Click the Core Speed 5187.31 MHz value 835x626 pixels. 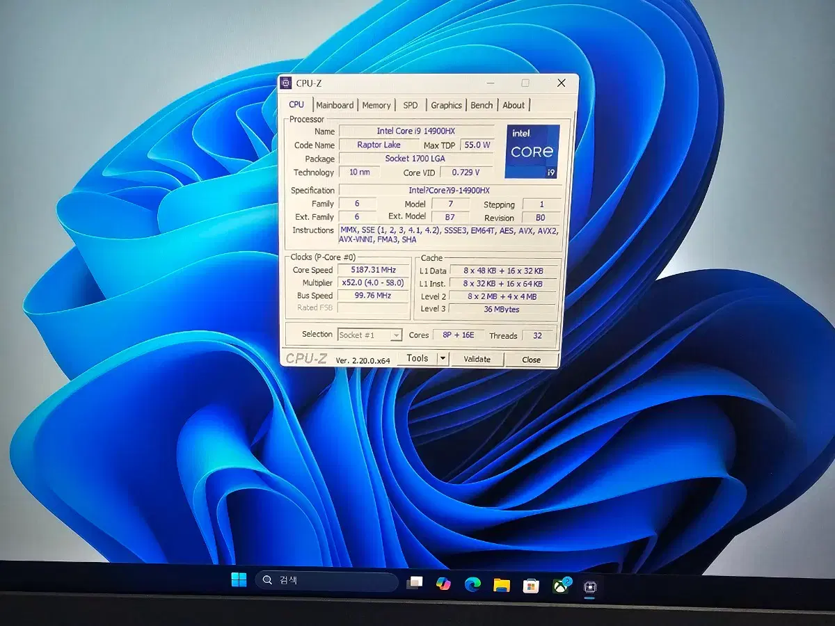(373, 270)
